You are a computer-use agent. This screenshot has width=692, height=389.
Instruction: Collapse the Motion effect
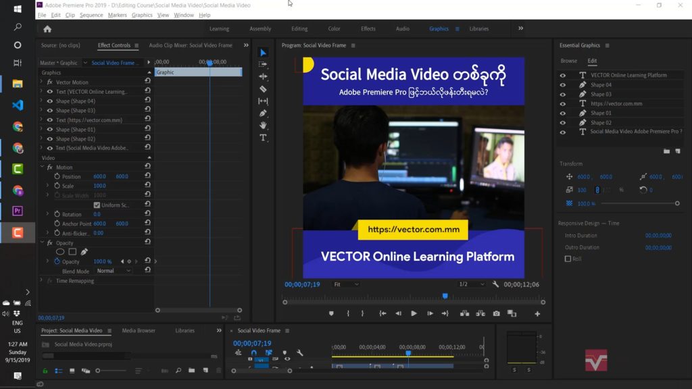[x=43, y=167]
